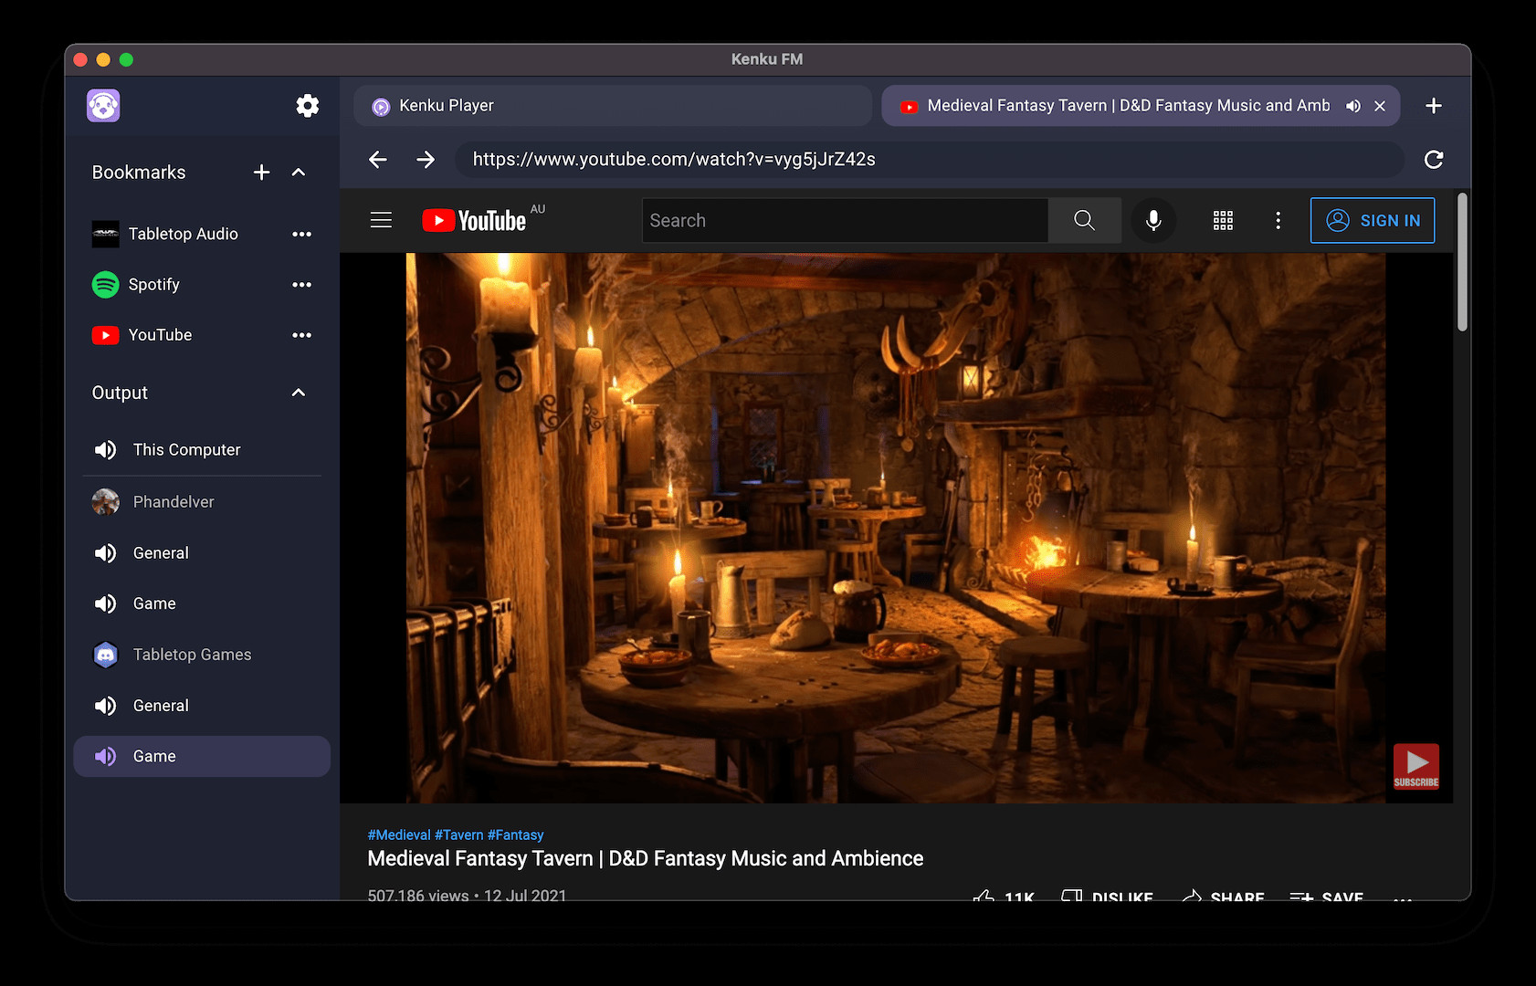Reload the current page
1536x986 pixels.
1434,160
